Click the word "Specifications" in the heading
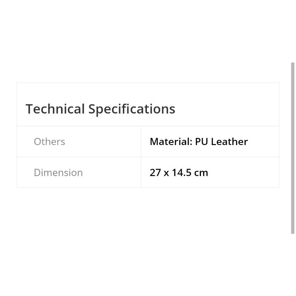 [x=131, y=109]
